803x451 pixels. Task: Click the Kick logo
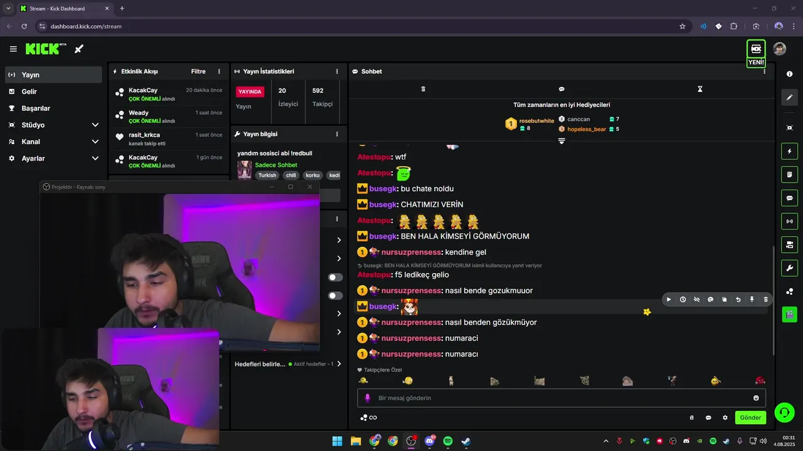pos(46,49)
